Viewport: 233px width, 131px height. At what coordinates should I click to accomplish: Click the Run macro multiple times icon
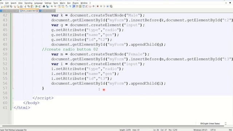[x=108, y=7]
